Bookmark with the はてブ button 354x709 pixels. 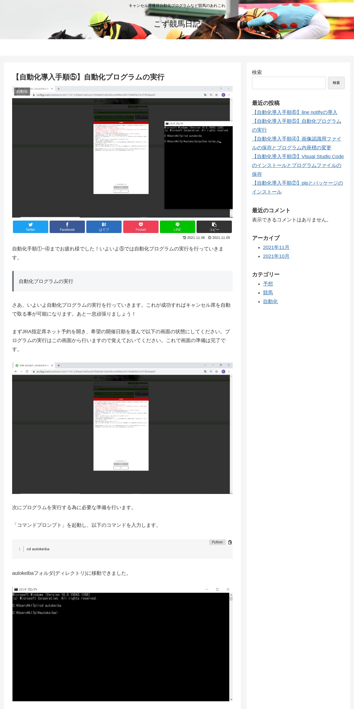tap(104, 227)
